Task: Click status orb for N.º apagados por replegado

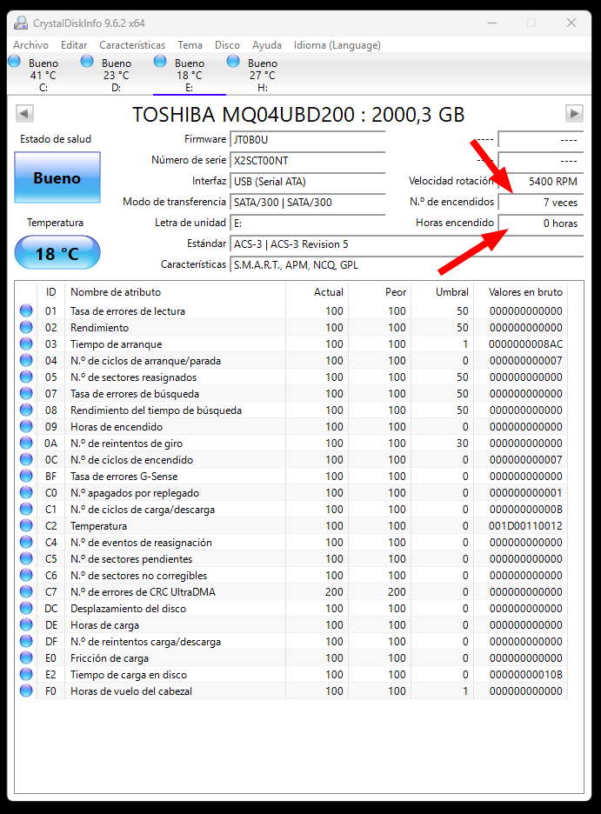Action: [26, 492]
